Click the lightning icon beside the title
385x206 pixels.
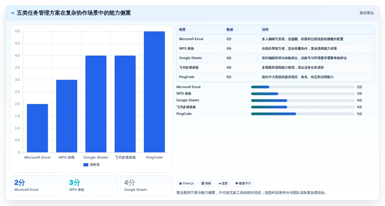(x=13, y=13)
